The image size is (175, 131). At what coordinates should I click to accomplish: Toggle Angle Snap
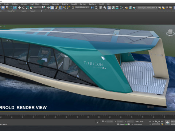point(61,8)
